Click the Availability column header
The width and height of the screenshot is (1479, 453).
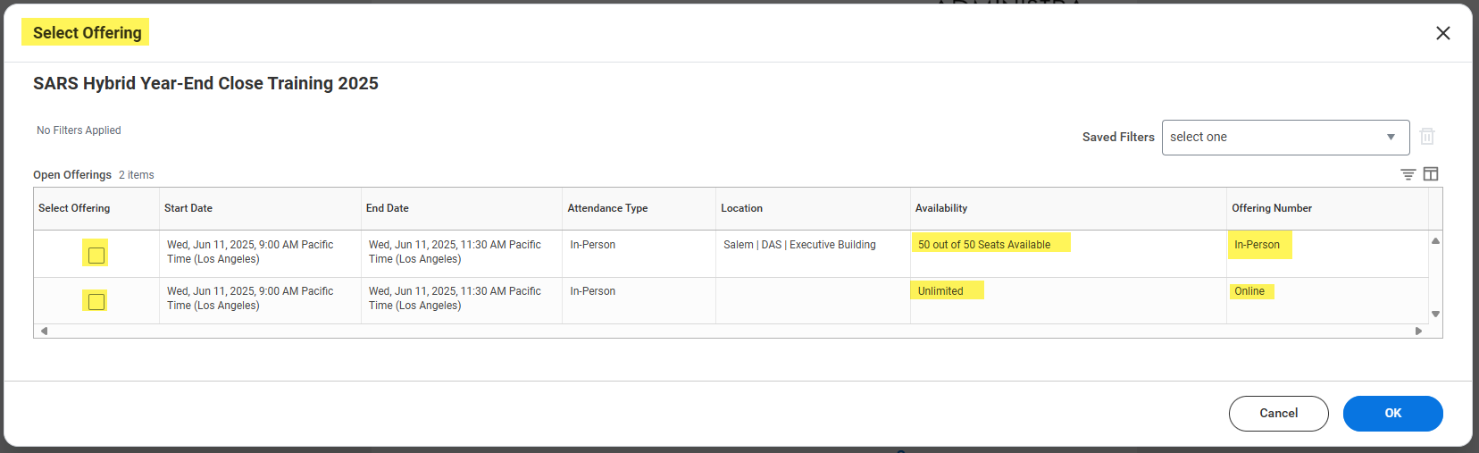[x=940, y=208]
